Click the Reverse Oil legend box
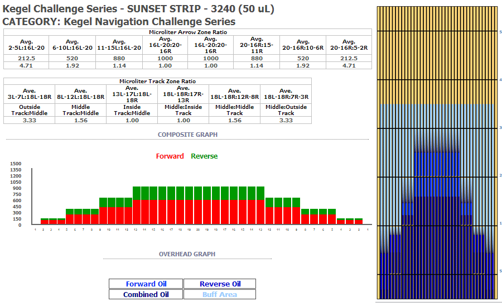This screenshot has width=502, height=306. (220, 284)
